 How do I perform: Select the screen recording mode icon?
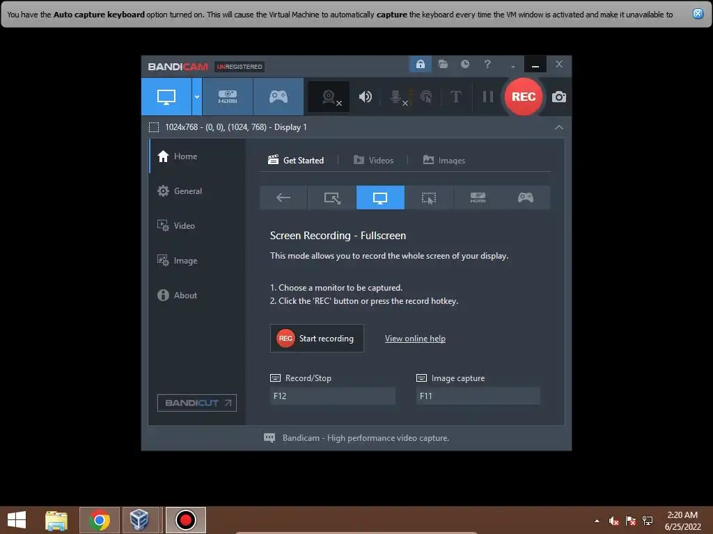pos(166,97)
